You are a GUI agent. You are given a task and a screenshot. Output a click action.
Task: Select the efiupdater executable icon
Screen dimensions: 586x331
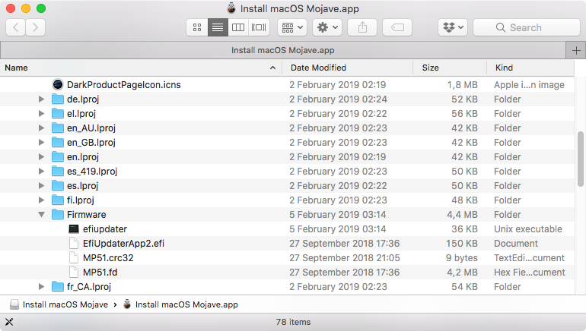pos(74,229)
